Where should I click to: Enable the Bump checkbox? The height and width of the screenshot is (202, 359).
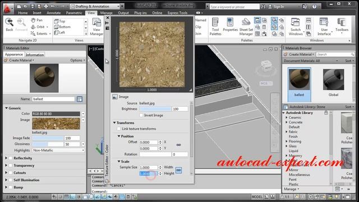(11, 187)
